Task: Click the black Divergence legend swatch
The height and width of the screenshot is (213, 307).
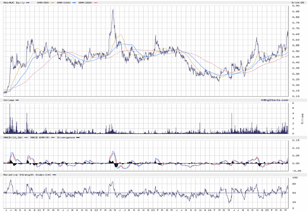Action: [x=78, y=138]
